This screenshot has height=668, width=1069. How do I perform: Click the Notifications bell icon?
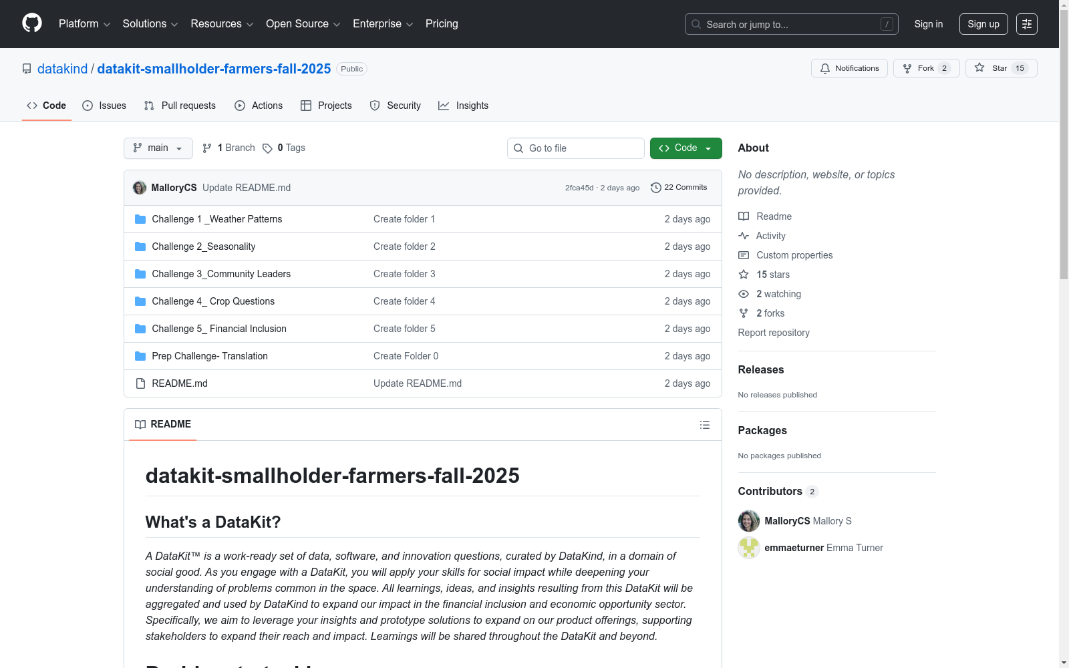(x=825, y=68)
